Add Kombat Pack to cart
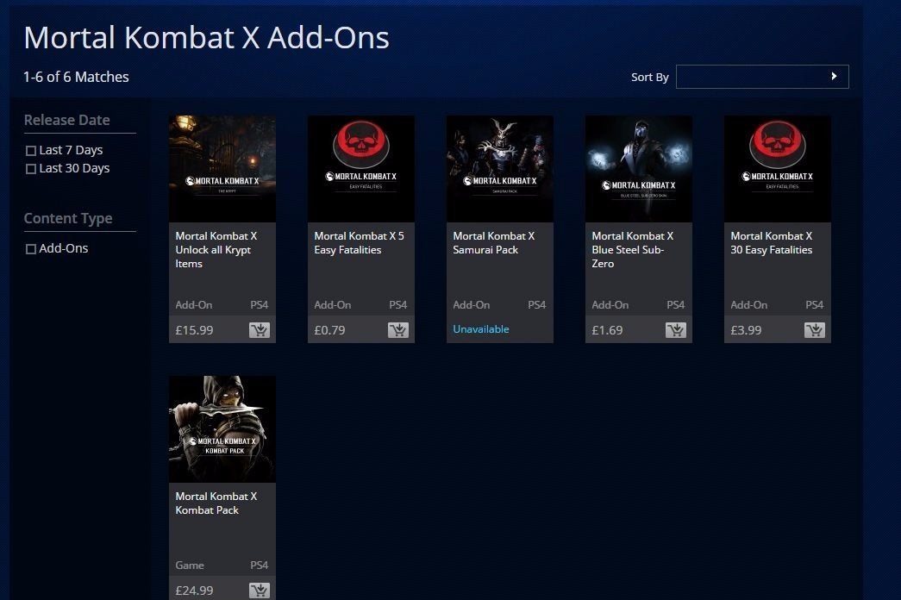The width and height of the screenshot is (901, 600). pyautogui.click(x=259, y=591)
